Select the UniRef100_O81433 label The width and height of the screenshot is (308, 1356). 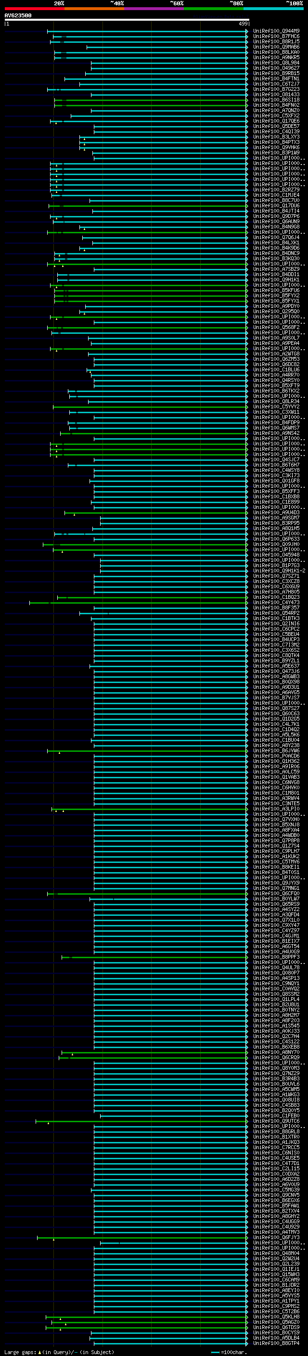coord(276,95)
